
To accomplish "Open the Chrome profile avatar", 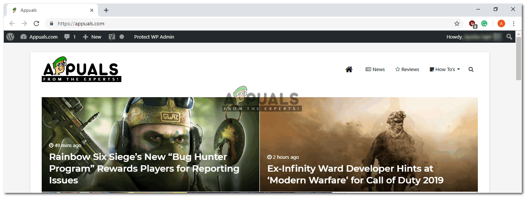I will 501,23.
